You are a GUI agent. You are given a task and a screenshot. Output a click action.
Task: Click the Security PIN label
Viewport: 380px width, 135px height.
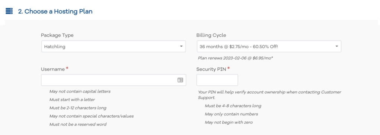point(211,69)
